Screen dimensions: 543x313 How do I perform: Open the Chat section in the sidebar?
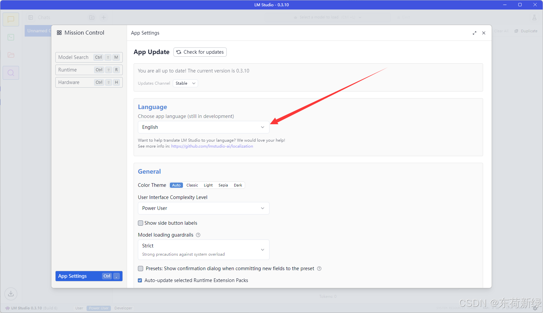click(x=11, y=19)
